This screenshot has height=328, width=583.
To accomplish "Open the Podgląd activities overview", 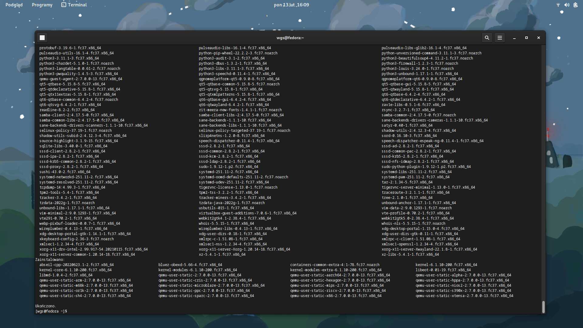I will pyautogui.click(x=14, y=5).
